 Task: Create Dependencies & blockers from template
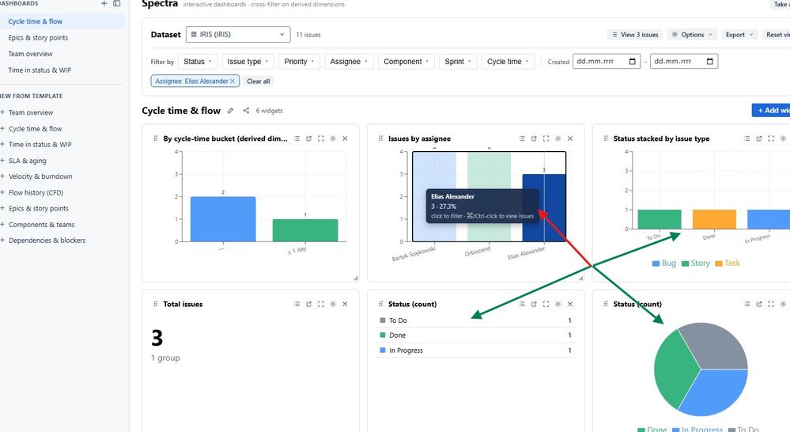pyautogui.click(x=47, y=241)
